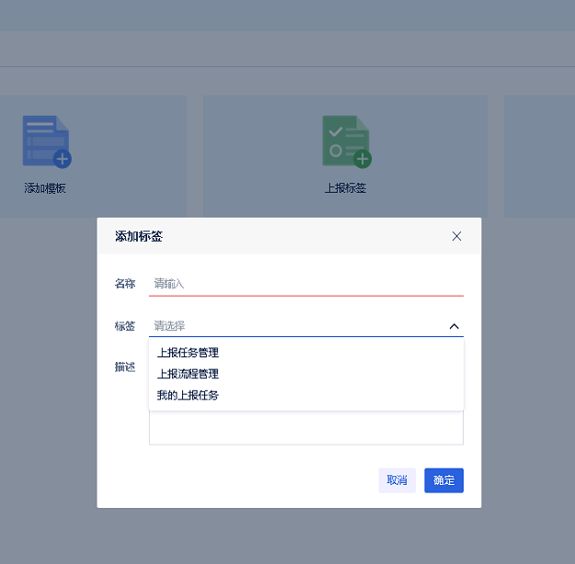Screen dimensions: 575x564
Task: Click the 描述 text area
Action: [306, 427]
